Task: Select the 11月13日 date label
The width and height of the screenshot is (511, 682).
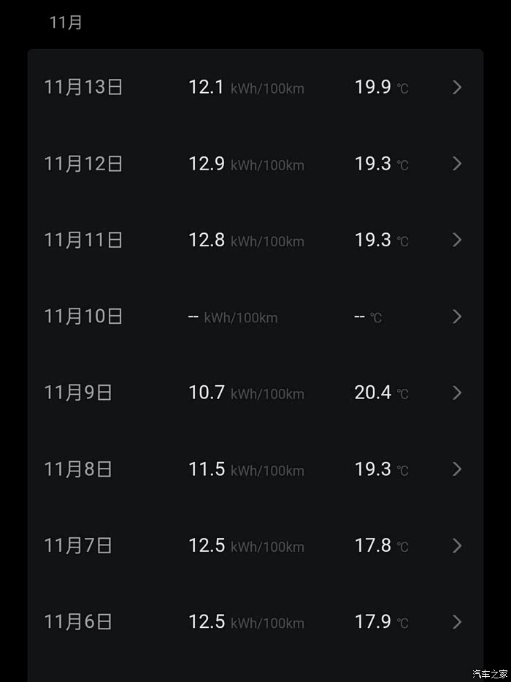Action: 83,88
